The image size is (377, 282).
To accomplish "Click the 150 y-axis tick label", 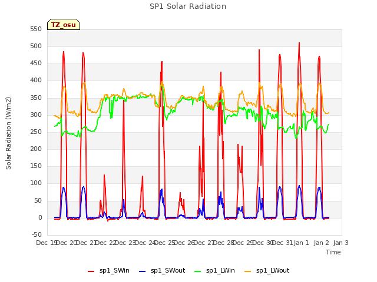I will pos(36,166).
